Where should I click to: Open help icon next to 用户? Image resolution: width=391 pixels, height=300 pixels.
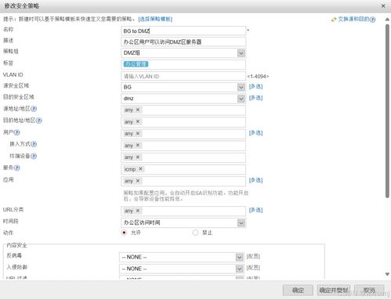coord(16,132)
